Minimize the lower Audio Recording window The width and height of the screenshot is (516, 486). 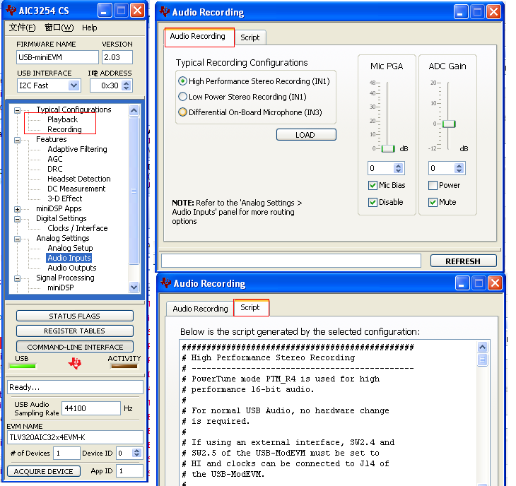click(x=462, y=283)
